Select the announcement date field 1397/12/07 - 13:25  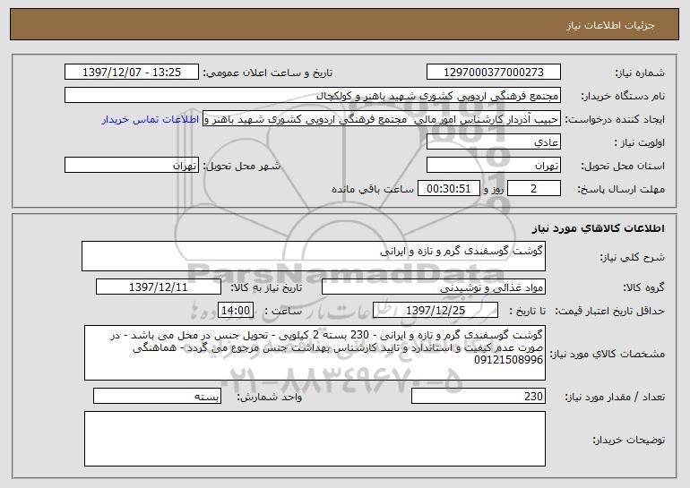(x=132, y=73)
